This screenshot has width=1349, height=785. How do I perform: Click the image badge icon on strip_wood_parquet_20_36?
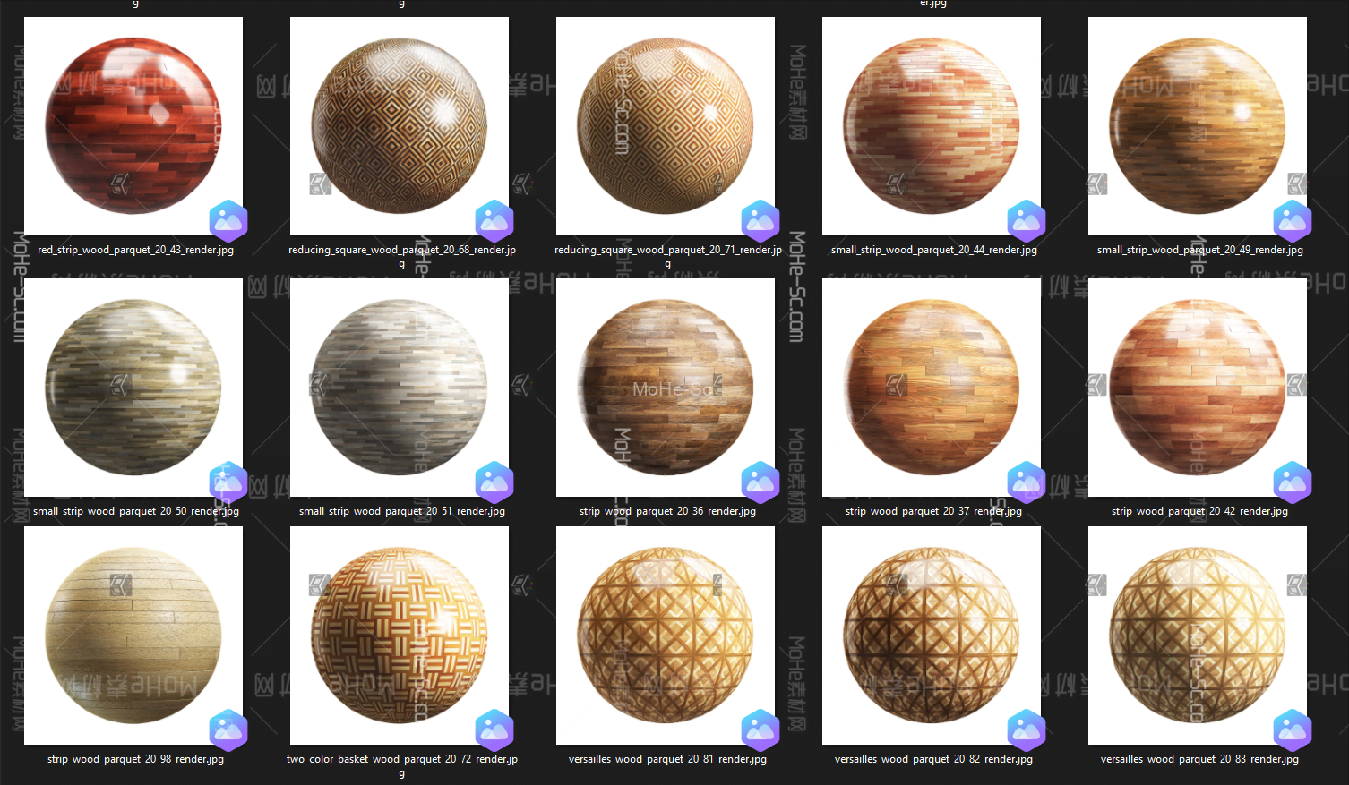point(760,482)
